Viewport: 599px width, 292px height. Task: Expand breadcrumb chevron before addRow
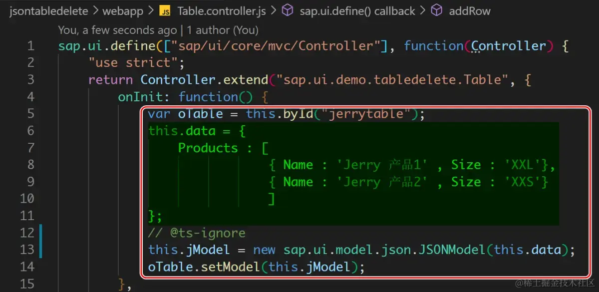tap(422, 11)
